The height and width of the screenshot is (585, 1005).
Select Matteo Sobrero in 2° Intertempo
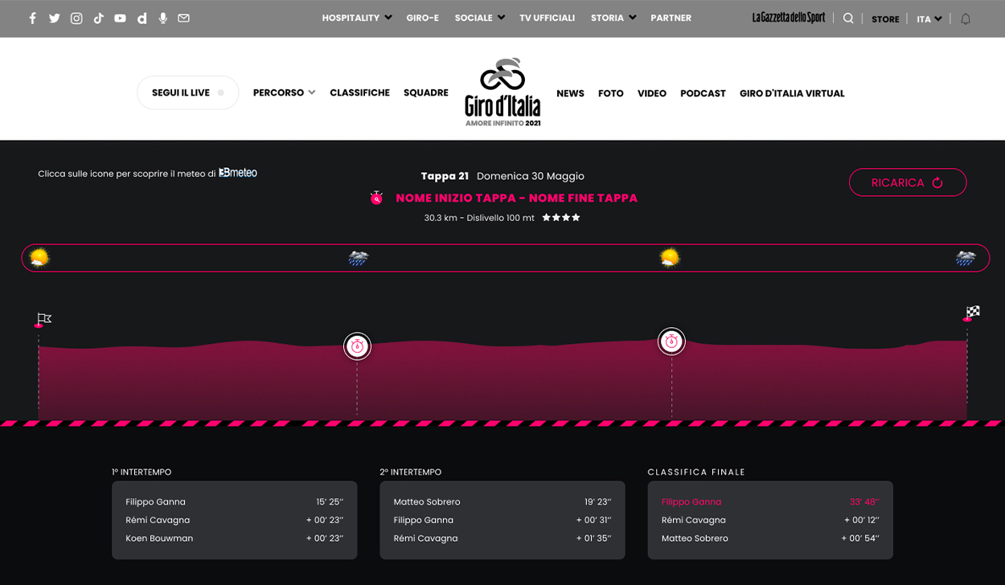[427, 501]
